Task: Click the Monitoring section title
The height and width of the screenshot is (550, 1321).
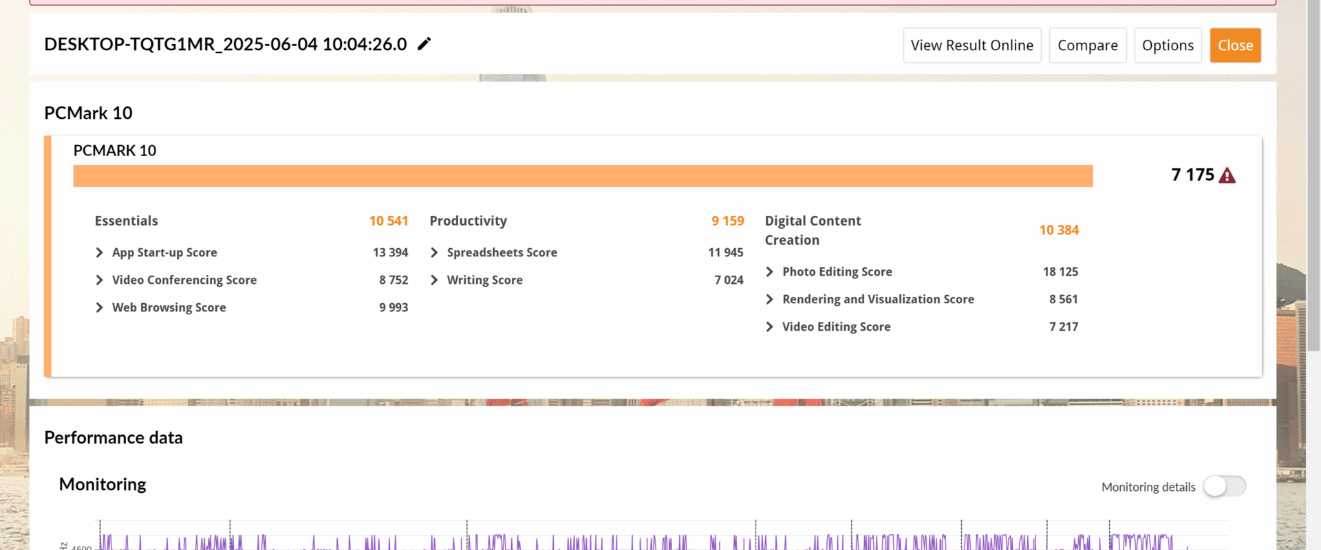Action: tap(103, 484)
